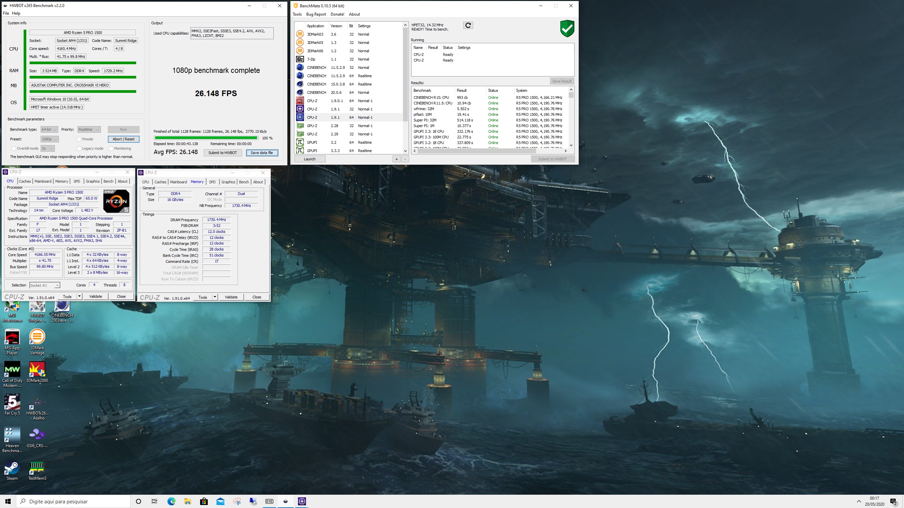Open Heaven Benchmark desktop icon
This screenshot has height=508, width=904.
12,440
